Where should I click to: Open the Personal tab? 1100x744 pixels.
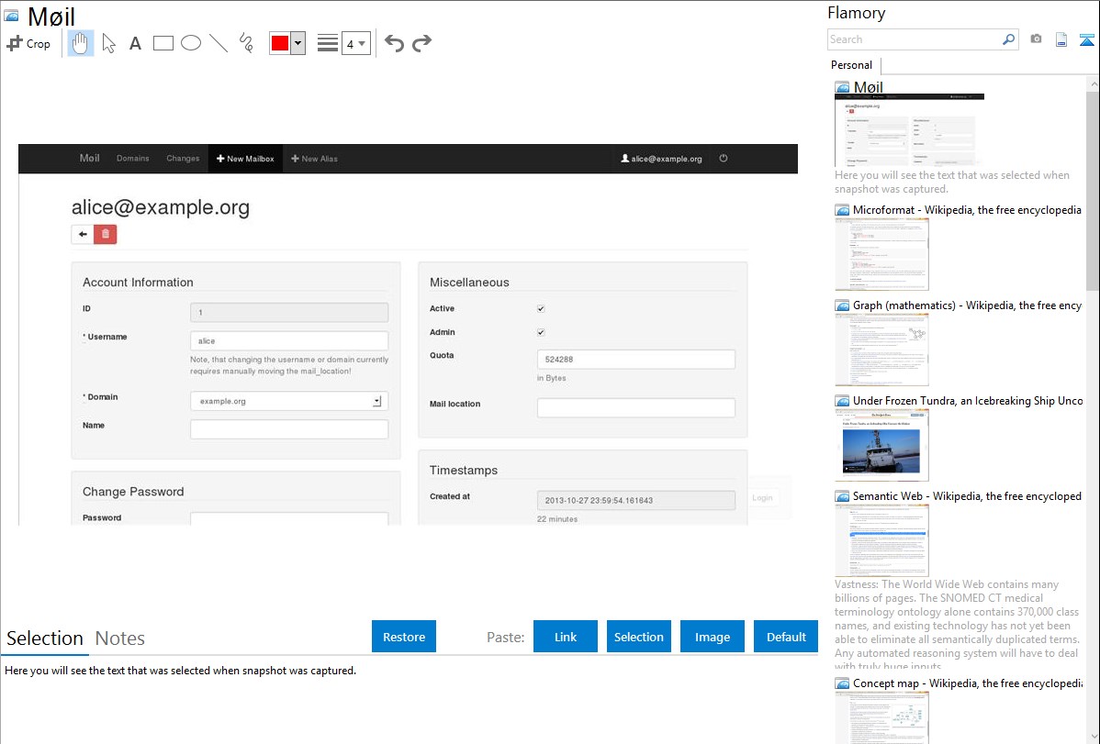851,65
